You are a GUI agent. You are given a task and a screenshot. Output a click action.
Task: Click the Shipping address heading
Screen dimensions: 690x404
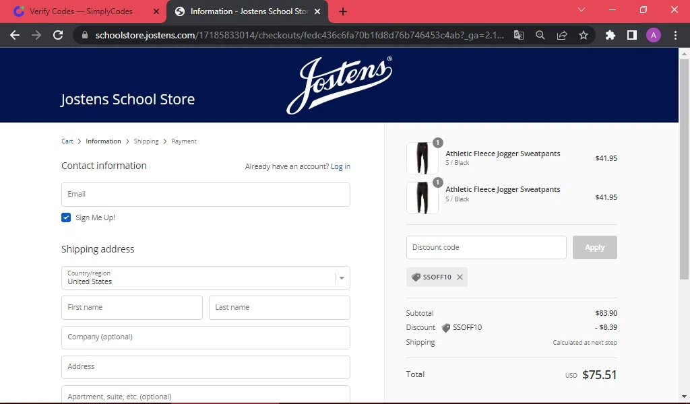98,249
